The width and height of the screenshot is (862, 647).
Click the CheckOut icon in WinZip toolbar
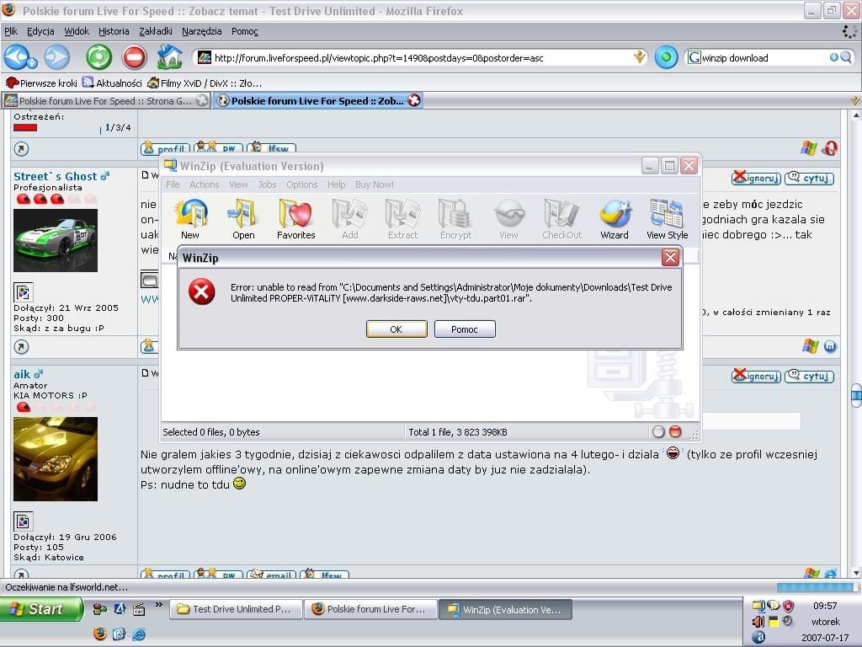(561, 220)
